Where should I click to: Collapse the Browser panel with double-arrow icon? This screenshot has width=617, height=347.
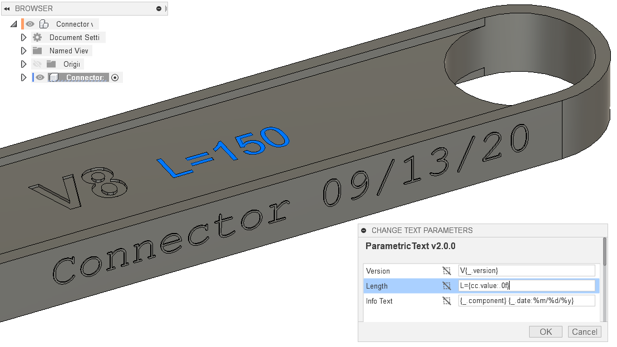7,9
